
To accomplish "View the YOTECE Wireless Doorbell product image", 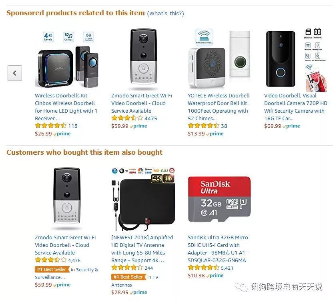I will point(219,59).
